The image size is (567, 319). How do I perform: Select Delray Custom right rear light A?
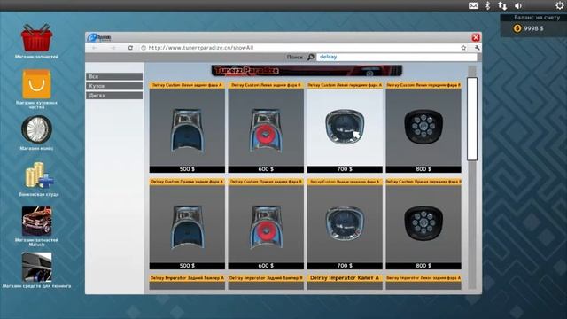187,224
